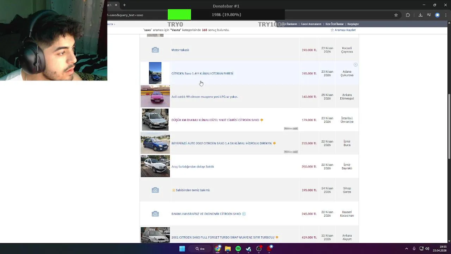Open Size Özel İlanlar link
This screenshot has height=254, width=451.
334,24
